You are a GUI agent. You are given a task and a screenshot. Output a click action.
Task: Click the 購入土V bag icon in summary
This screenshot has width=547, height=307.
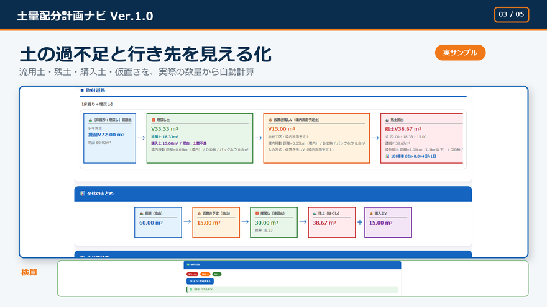pyautogui.click(x=371, y=213)
